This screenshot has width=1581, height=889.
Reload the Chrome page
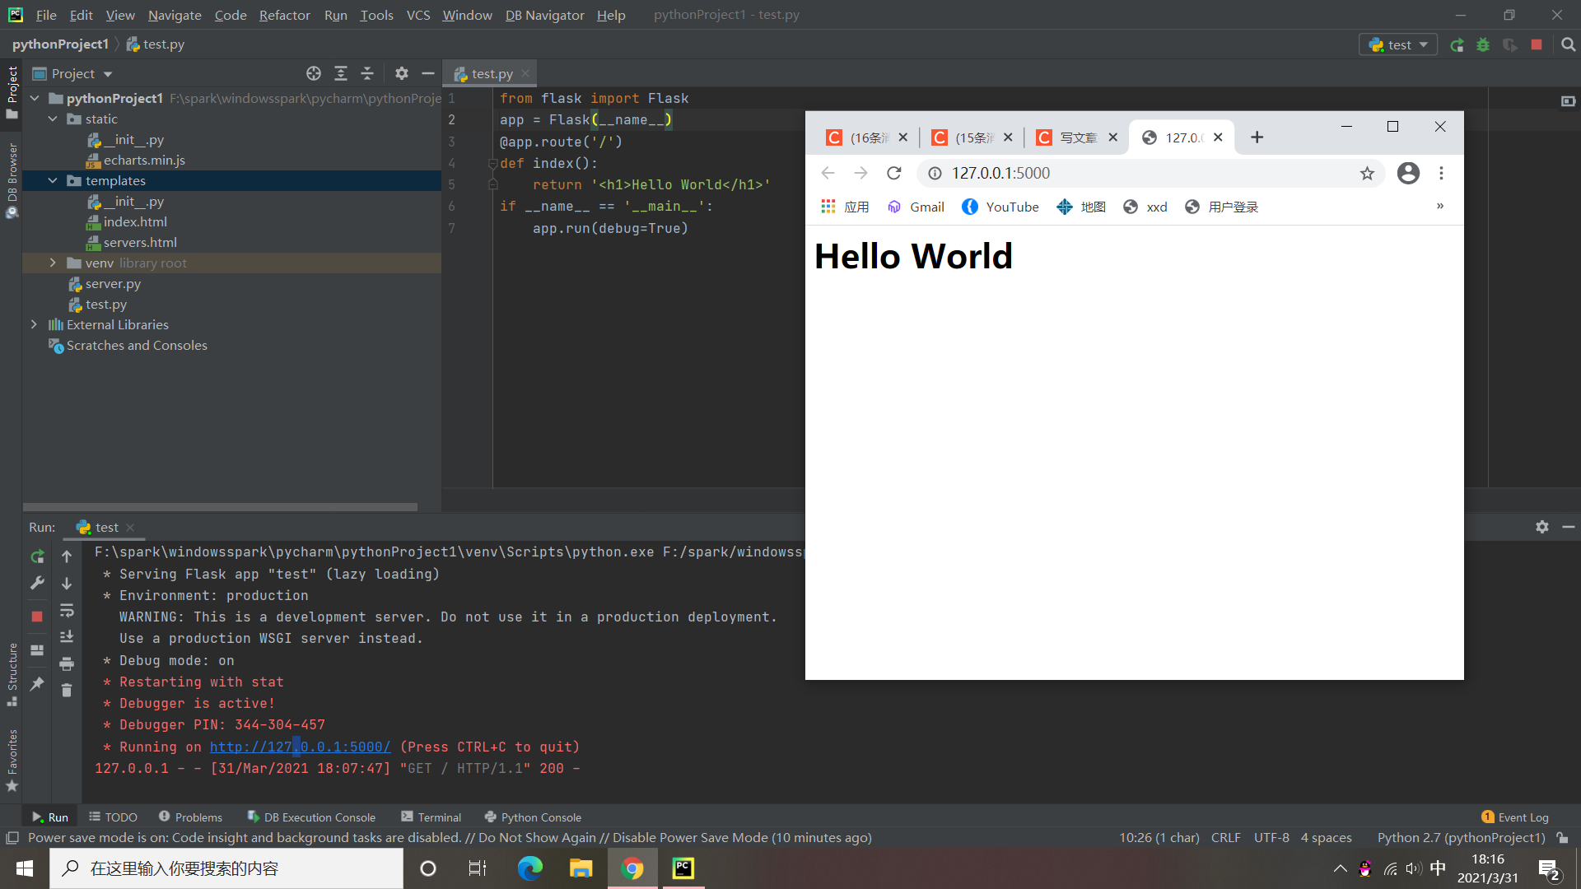pyautogui.click(x=893, y=174)
